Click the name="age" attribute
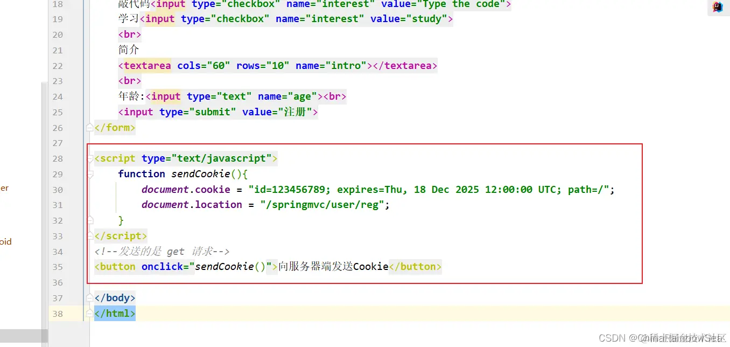The image size is (730, 347). click(x=287, y=96)
